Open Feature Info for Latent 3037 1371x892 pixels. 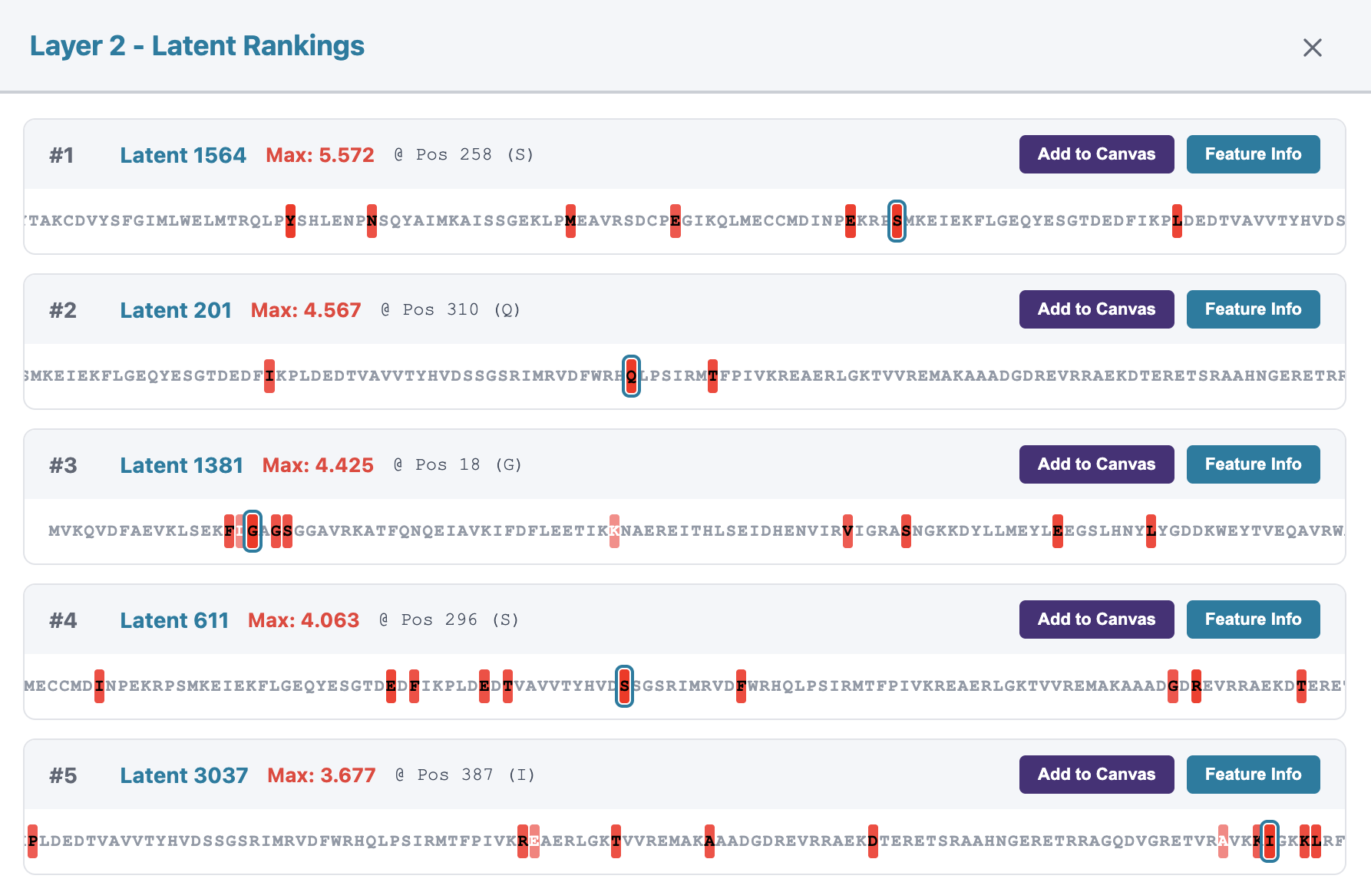click(x=1253, y=775)
